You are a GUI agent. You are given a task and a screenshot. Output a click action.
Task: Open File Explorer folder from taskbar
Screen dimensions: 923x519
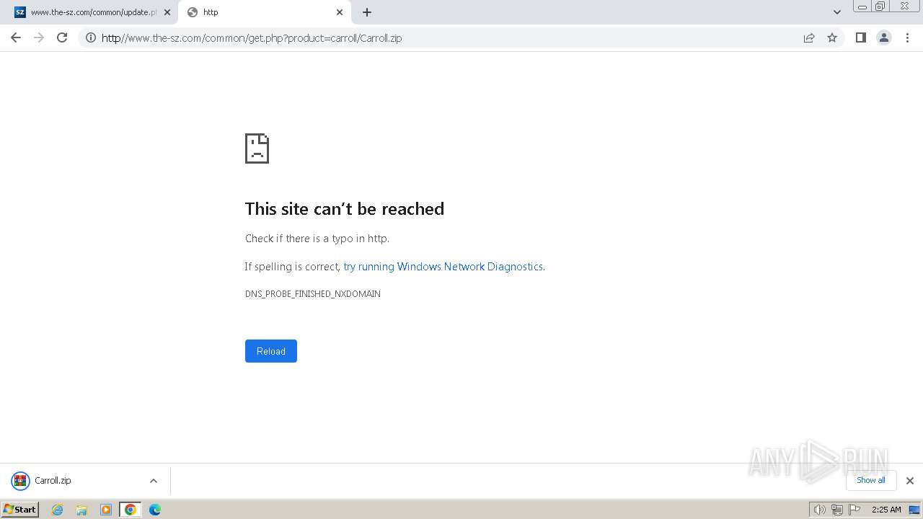pos(81,510)
